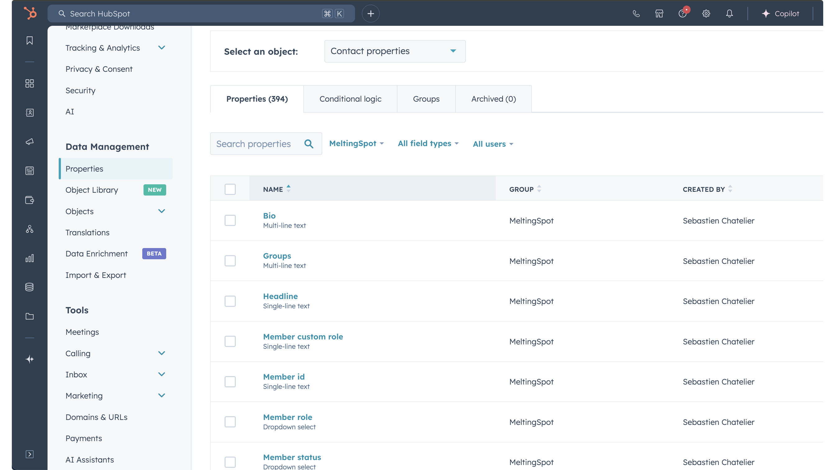Click the HubSpot sprocket logo
Viewport: 835px width, 470px height.
tap(30, 13)
